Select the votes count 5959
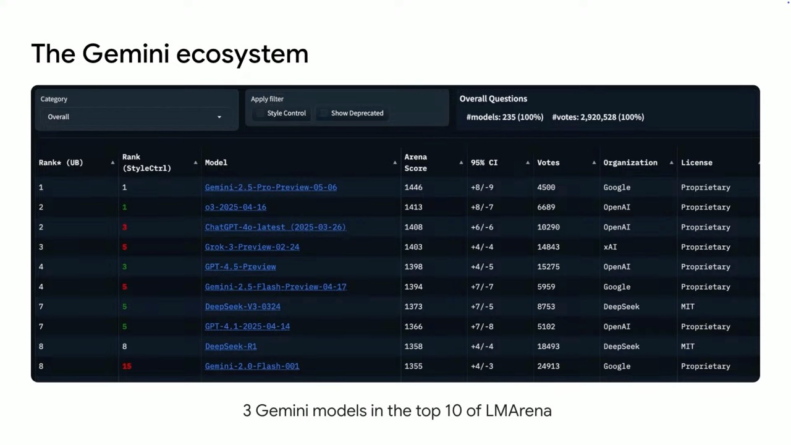This screenshot has height=445, width=791. (546, 287)
